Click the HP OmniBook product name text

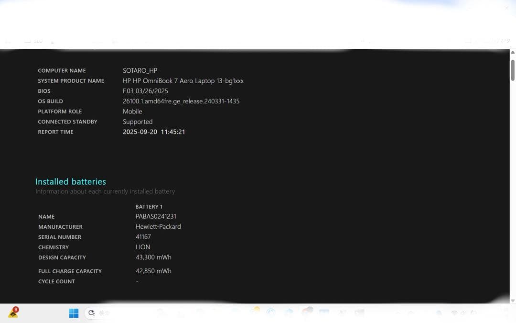(x=183, y=81)
